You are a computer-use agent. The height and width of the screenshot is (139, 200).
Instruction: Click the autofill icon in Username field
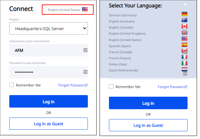pos(85,50)
